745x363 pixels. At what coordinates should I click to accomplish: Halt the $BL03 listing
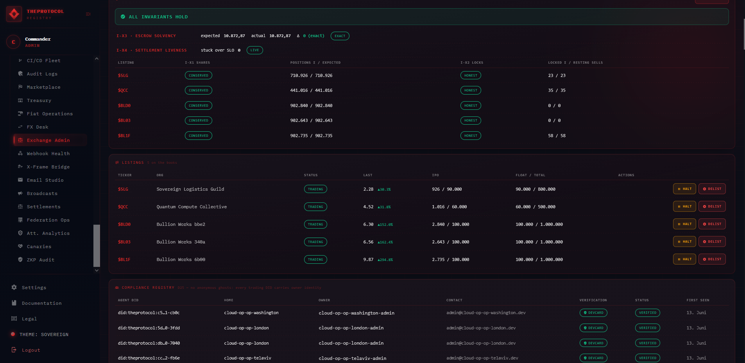pyautogui.click(x=684, y=241)
